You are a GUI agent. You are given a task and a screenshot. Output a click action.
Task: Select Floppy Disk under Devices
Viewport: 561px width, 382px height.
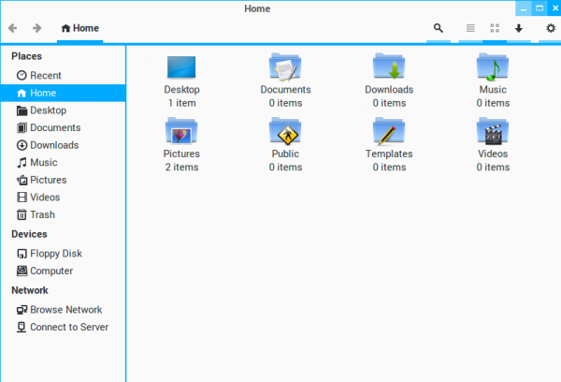(63, 254)
